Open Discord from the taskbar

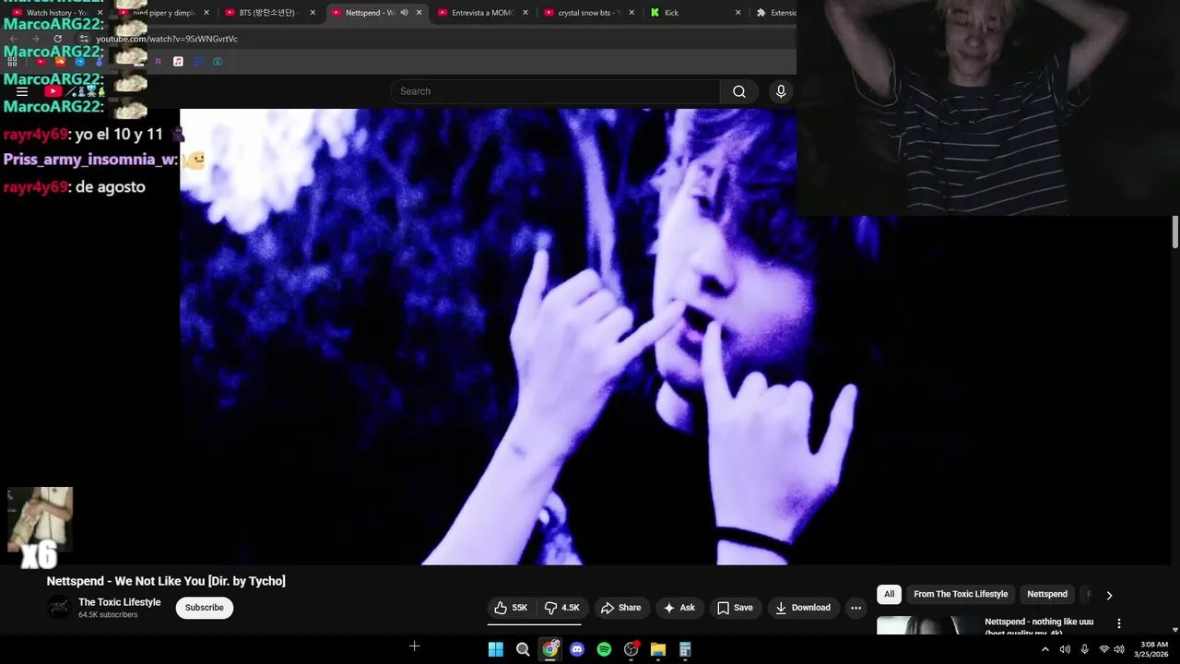click(x=577, y=649)
